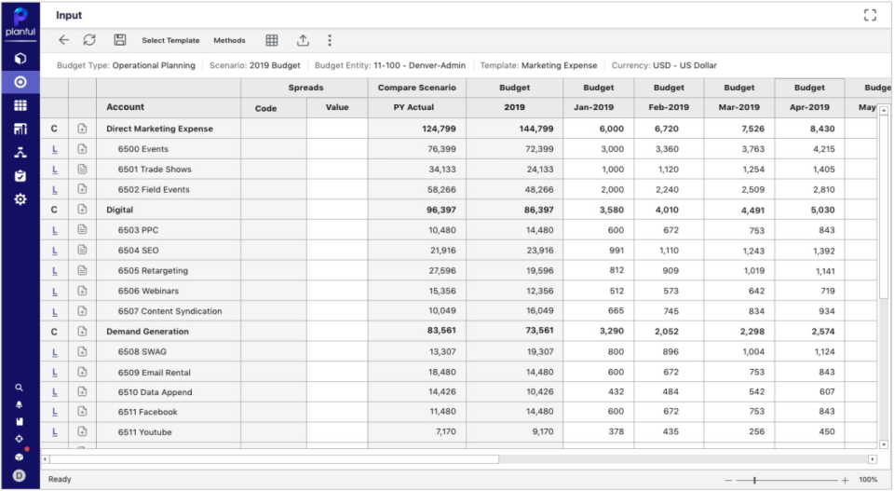Click the document icon for 6503 PPC
Image resolution: width=894 pixels, height=491 pixels.
[x=82, y=230]
